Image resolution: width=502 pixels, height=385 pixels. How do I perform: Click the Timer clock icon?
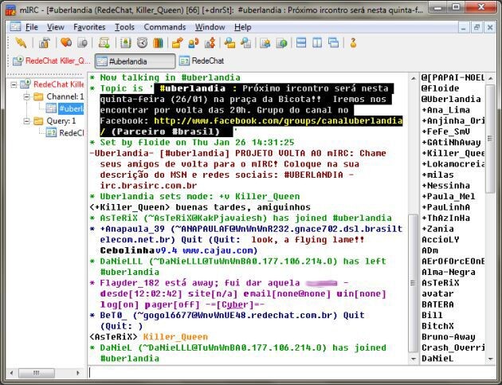click(x=142, y=42)
